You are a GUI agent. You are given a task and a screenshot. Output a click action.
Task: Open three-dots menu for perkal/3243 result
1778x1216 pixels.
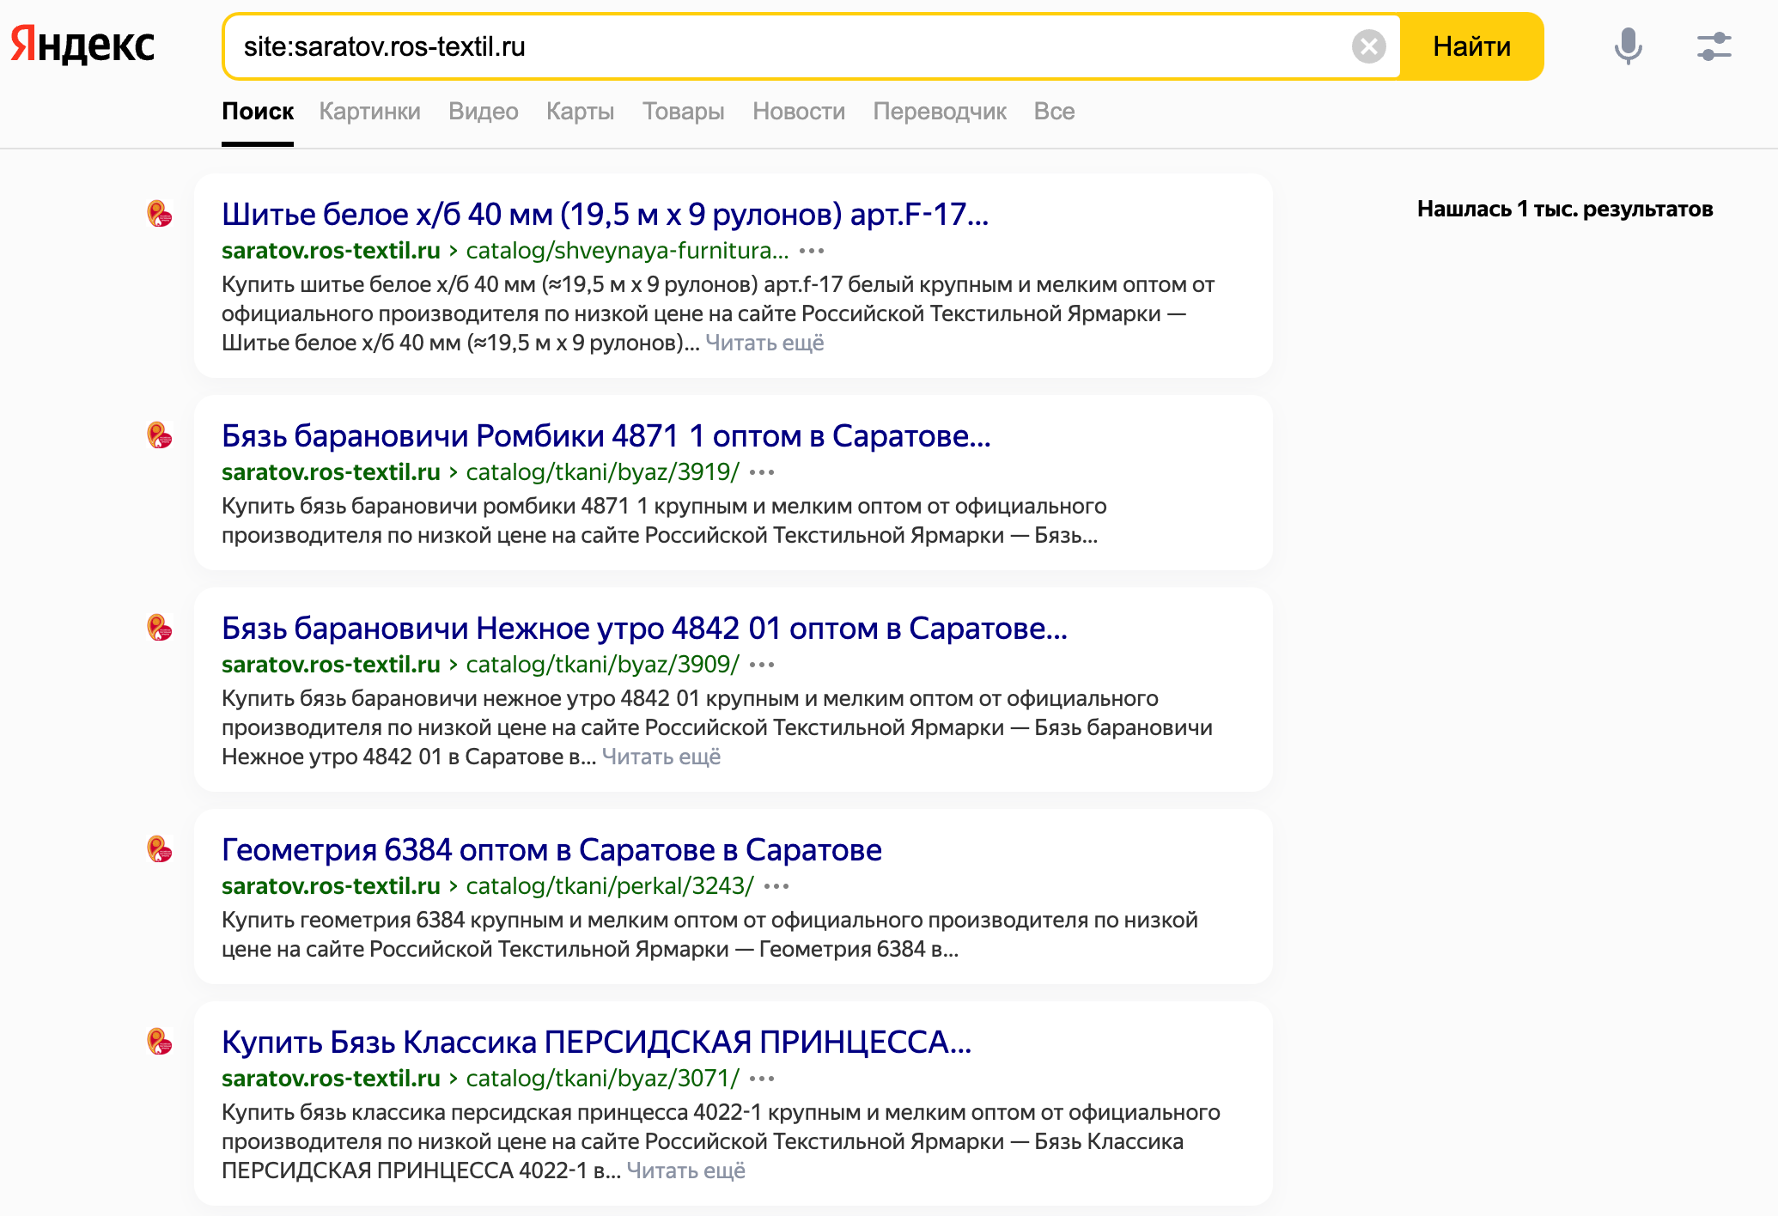point(776,886)
